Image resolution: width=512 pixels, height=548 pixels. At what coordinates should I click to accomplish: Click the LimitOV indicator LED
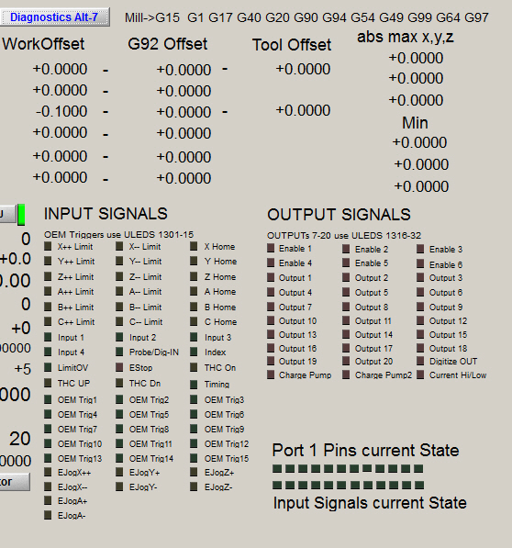tap(48, 367)
